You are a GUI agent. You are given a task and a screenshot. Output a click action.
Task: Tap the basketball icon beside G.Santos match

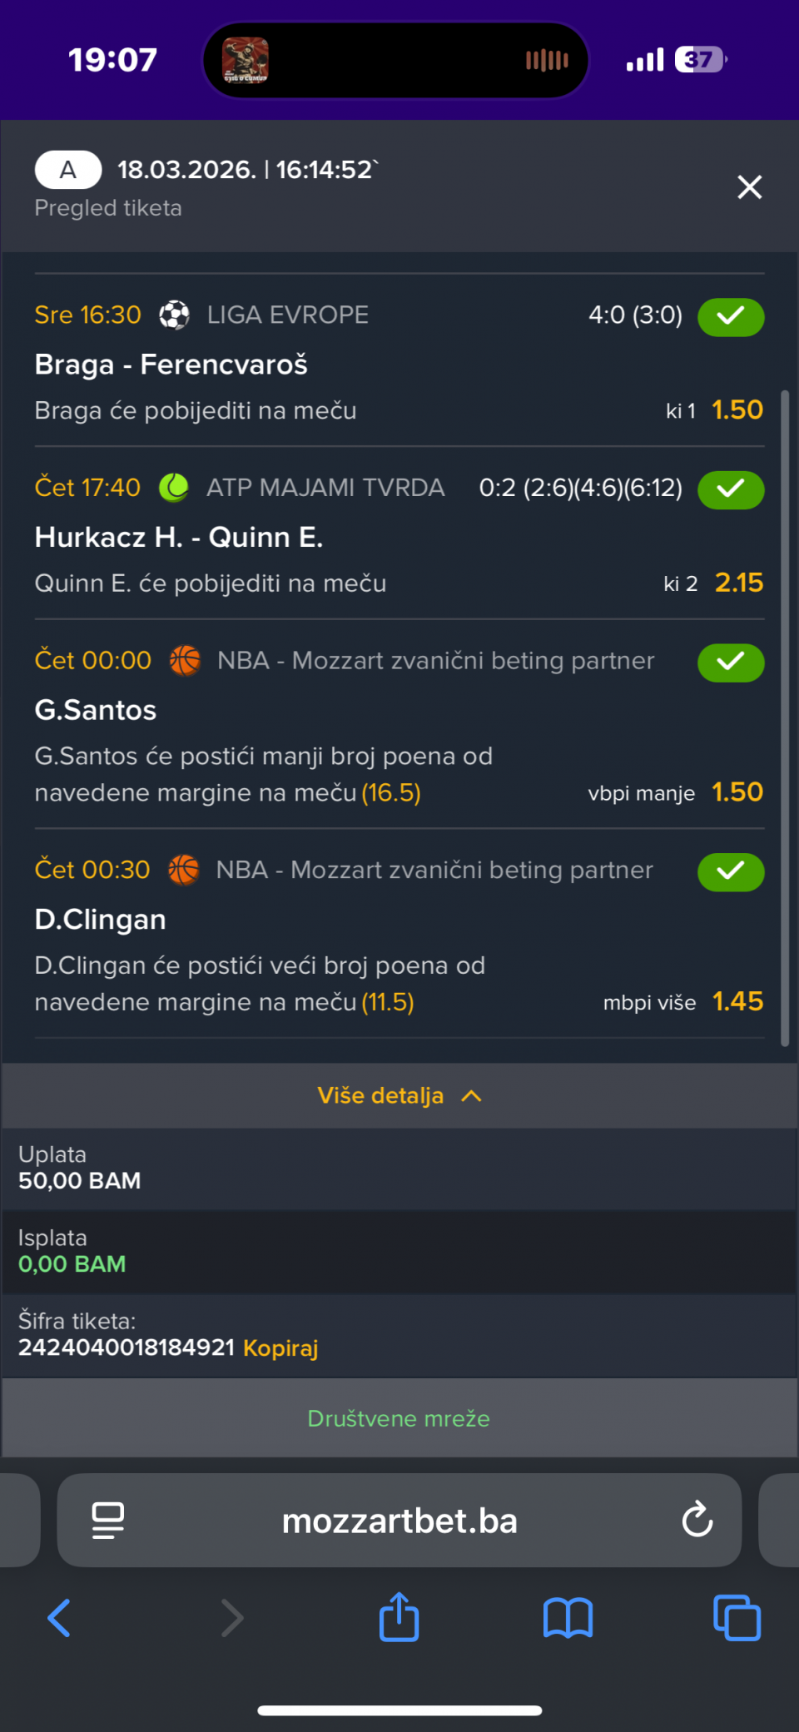[185, 661]
